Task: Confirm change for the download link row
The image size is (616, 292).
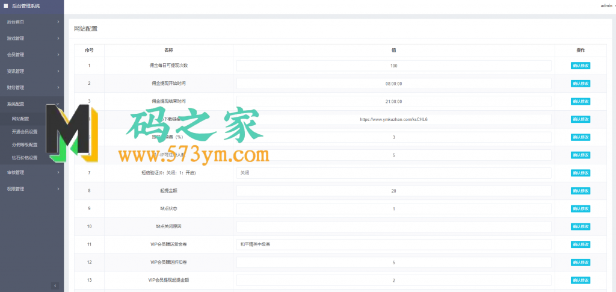Action: coord(581,119)
